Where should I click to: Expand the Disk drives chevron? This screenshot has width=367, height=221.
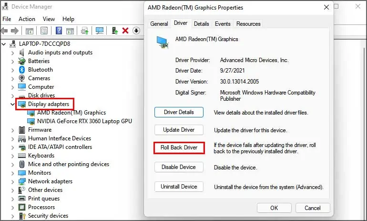[13, 96]
